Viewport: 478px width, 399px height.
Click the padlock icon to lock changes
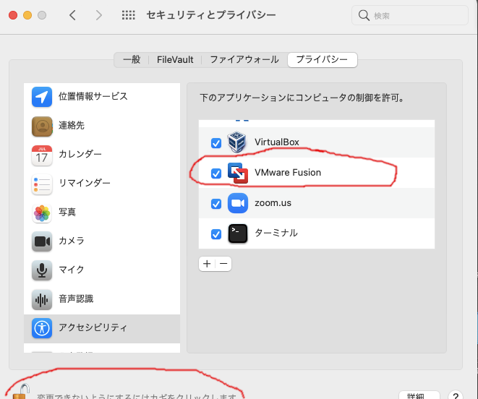[21, 392]
